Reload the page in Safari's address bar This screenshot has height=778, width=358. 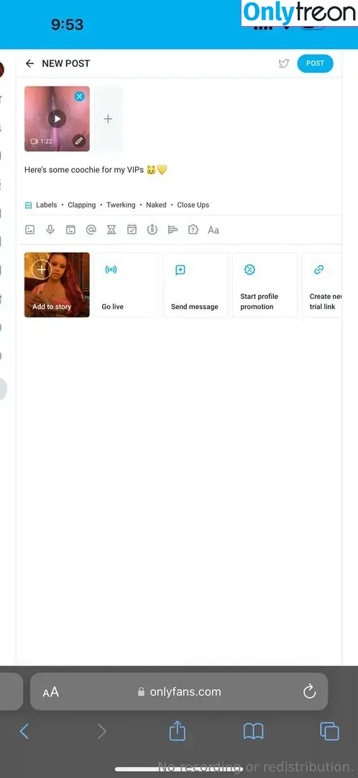pos(309,692)
